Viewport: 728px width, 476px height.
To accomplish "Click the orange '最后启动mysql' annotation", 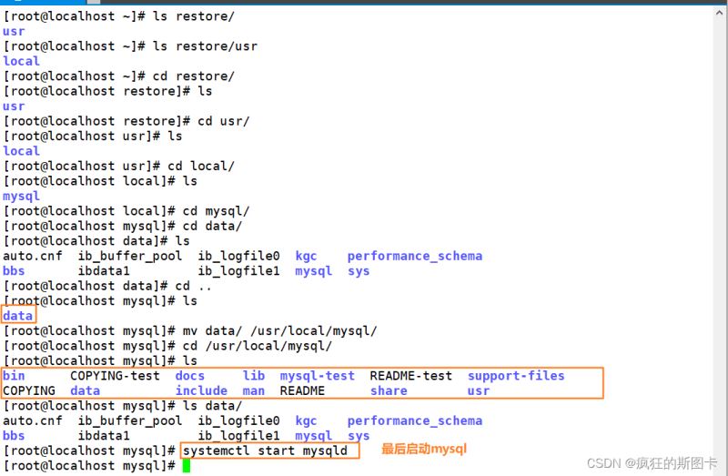I will click(x=424, y=450).
